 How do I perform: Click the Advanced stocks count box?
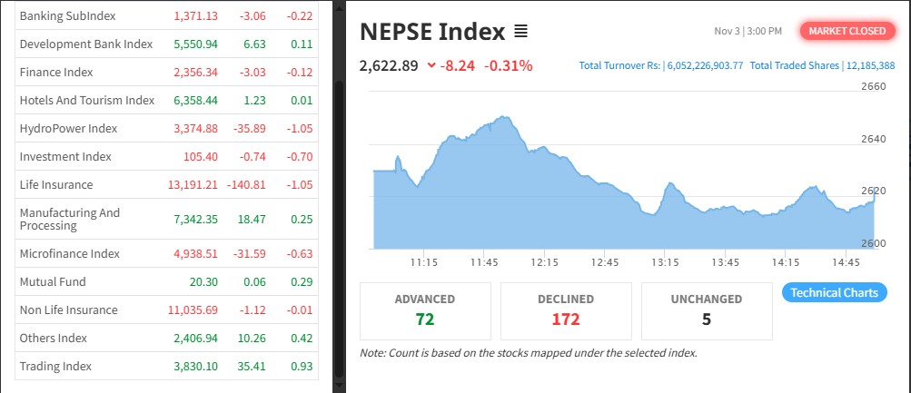coord(425,309)
